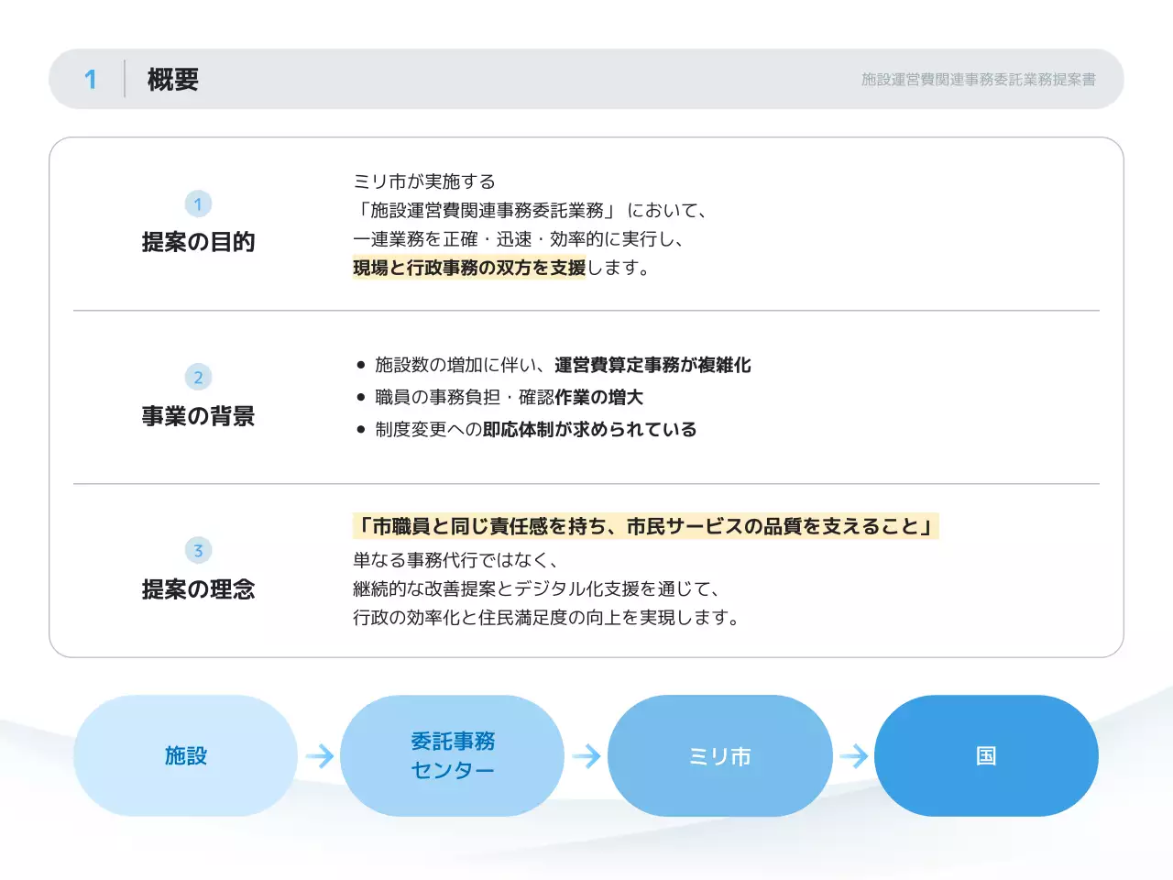Click the circled number 3 icon
1173x880 pixels.
[197, 550]
